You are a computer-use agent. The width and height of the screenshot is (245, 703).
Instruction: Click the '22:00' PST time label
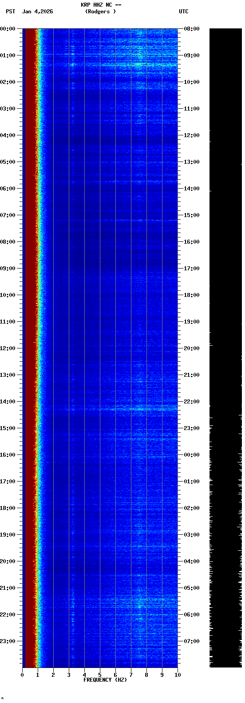8,615
